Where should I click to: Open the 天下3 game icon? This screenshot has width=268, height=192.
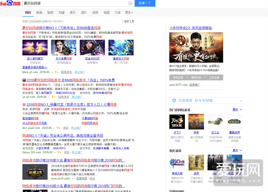177,122
